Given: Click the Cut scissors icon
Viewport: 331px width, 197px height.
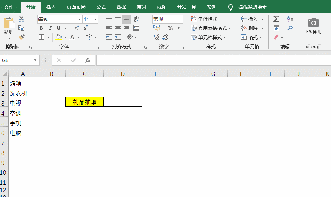Looking at the screenshot, I should [x=21, y=19].
